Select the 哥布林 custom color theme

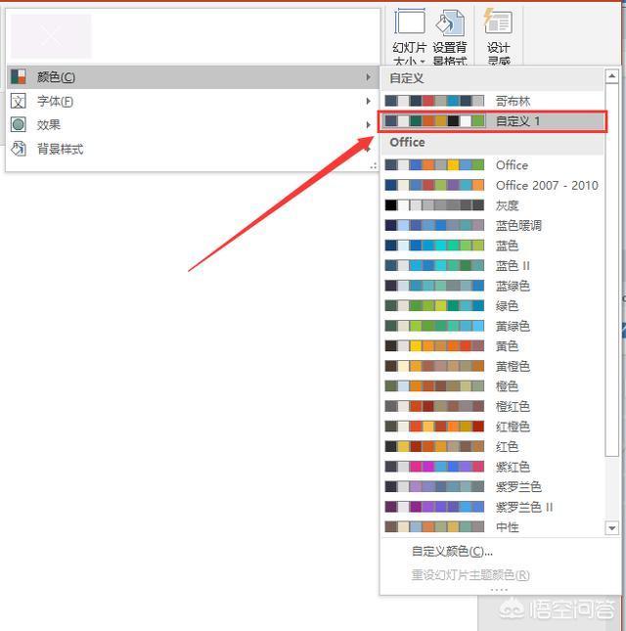pos(492,101)
